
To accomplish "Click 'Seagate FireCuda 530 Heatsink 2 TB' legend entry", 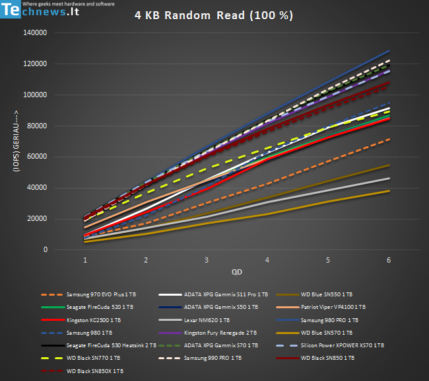I will [98, 345].
